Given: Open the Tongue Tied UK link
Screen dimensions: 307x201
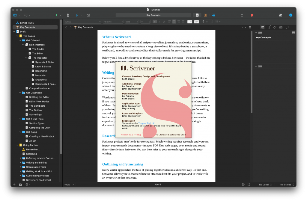Looking at the screenshot, I should [x=146, y=123].
